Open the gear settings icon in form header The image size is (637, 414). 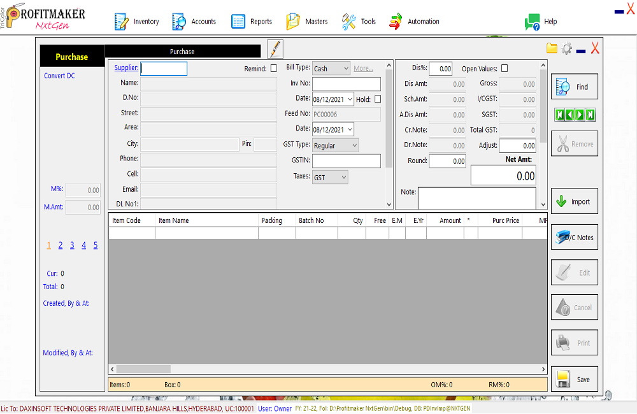[x=566, y=48]
